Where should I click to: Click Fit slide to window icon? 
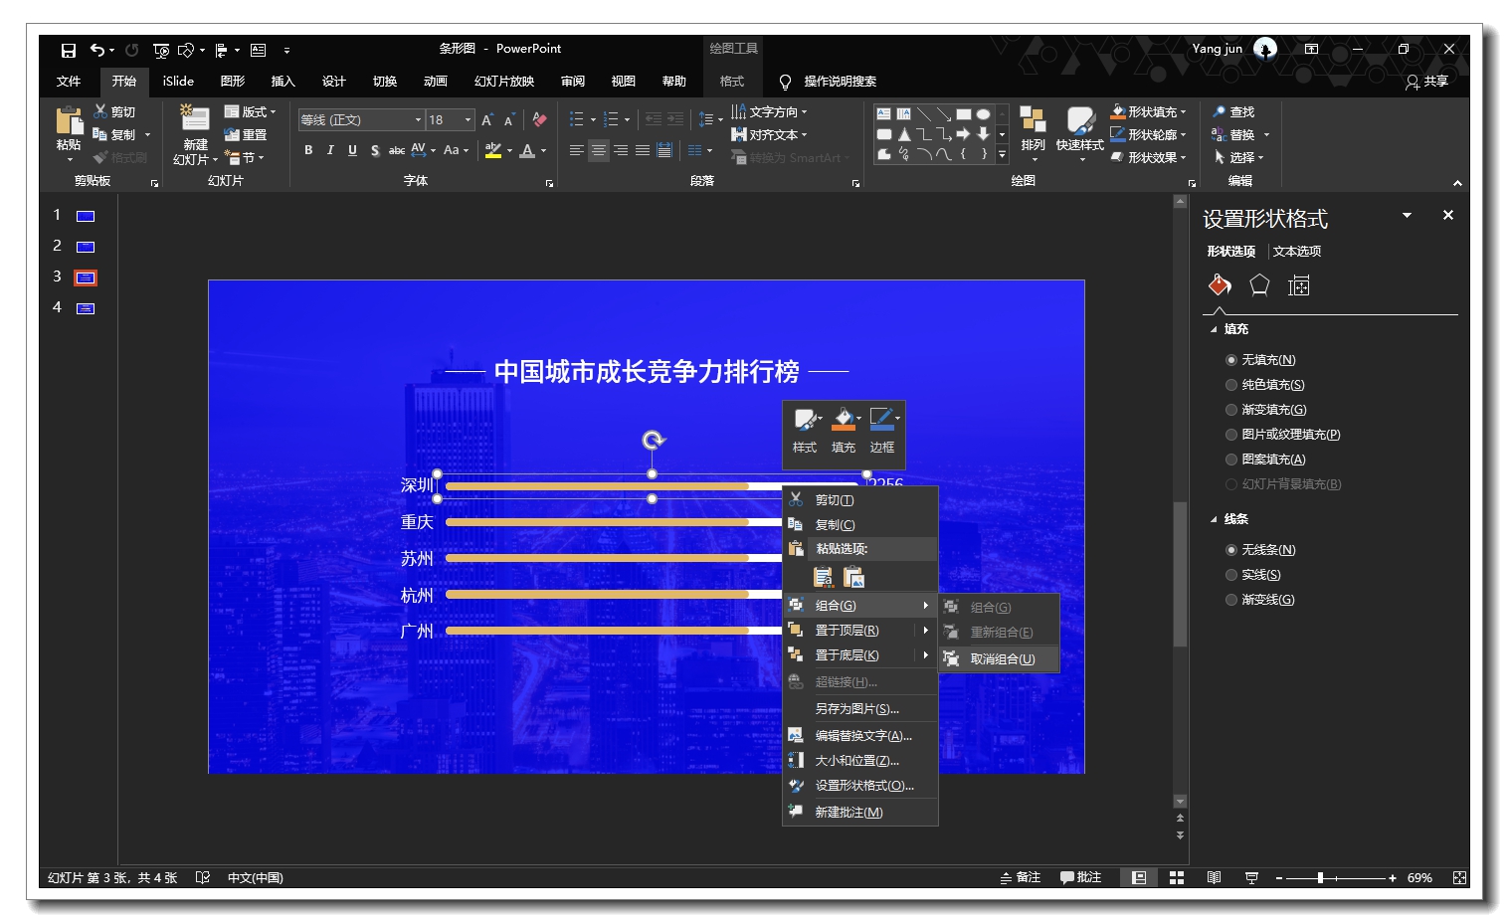tap(1459, 877)
